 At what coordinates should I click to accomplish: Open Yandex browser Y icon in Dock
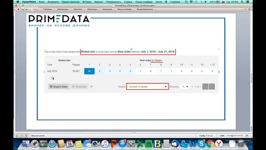219,144
